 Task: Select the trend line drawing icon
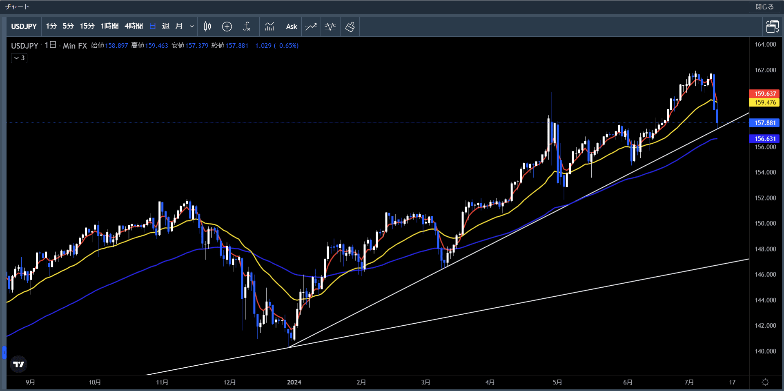point(311,27)
